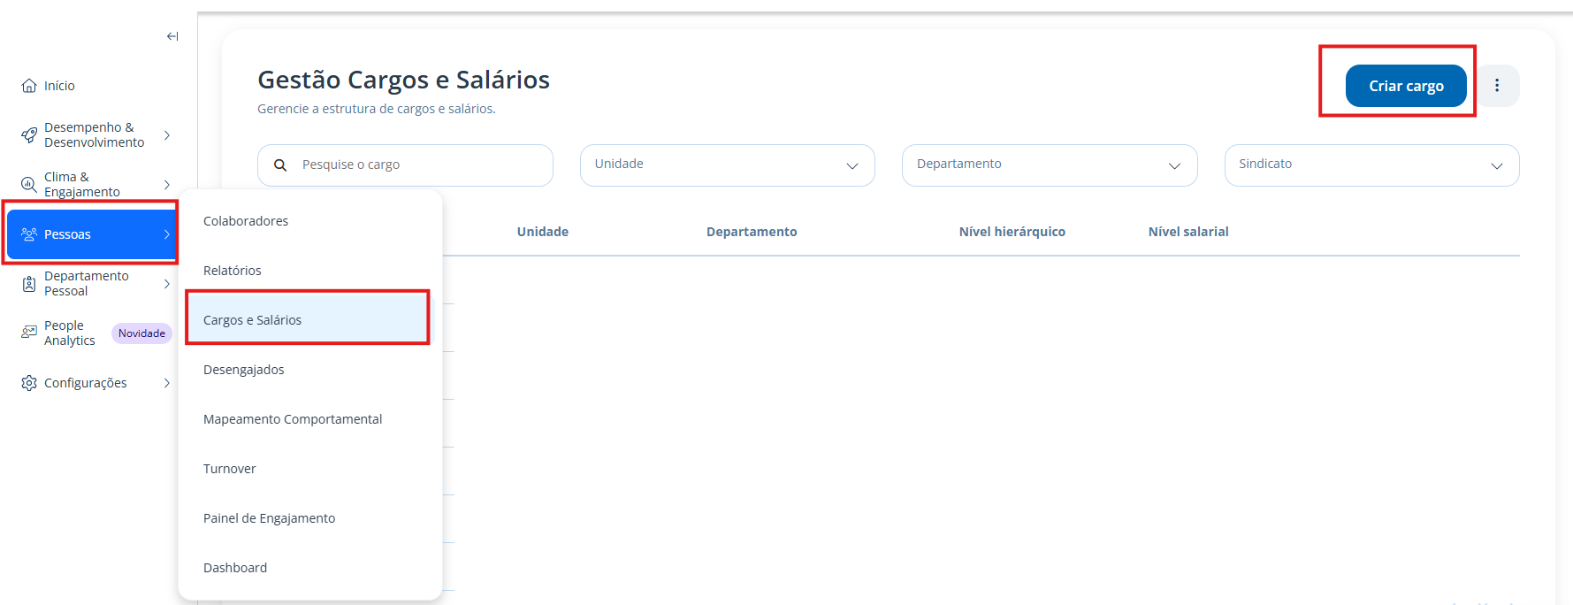Click the Desempenho & Desenvolvimento rocket icon

(29, 135)
